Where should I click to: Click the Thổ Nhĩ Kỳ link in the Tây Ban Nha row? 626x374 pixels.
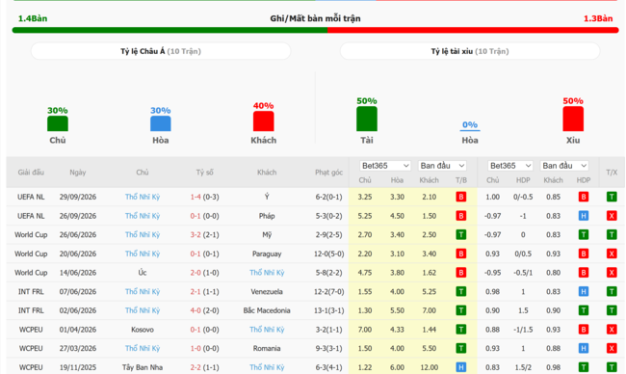pos(267,367)
